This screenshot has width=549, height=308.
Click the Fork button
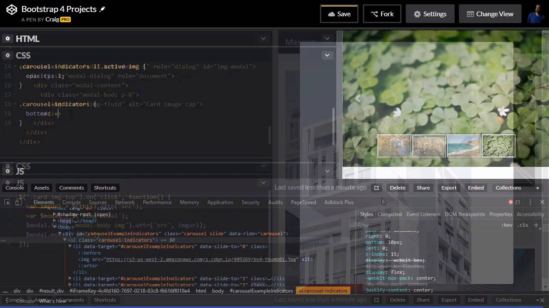(x=382, y=14)
